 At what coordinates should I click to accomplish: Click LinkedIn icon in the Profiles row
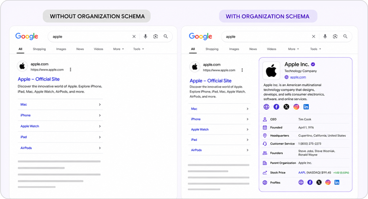click(x=337, y=183)
